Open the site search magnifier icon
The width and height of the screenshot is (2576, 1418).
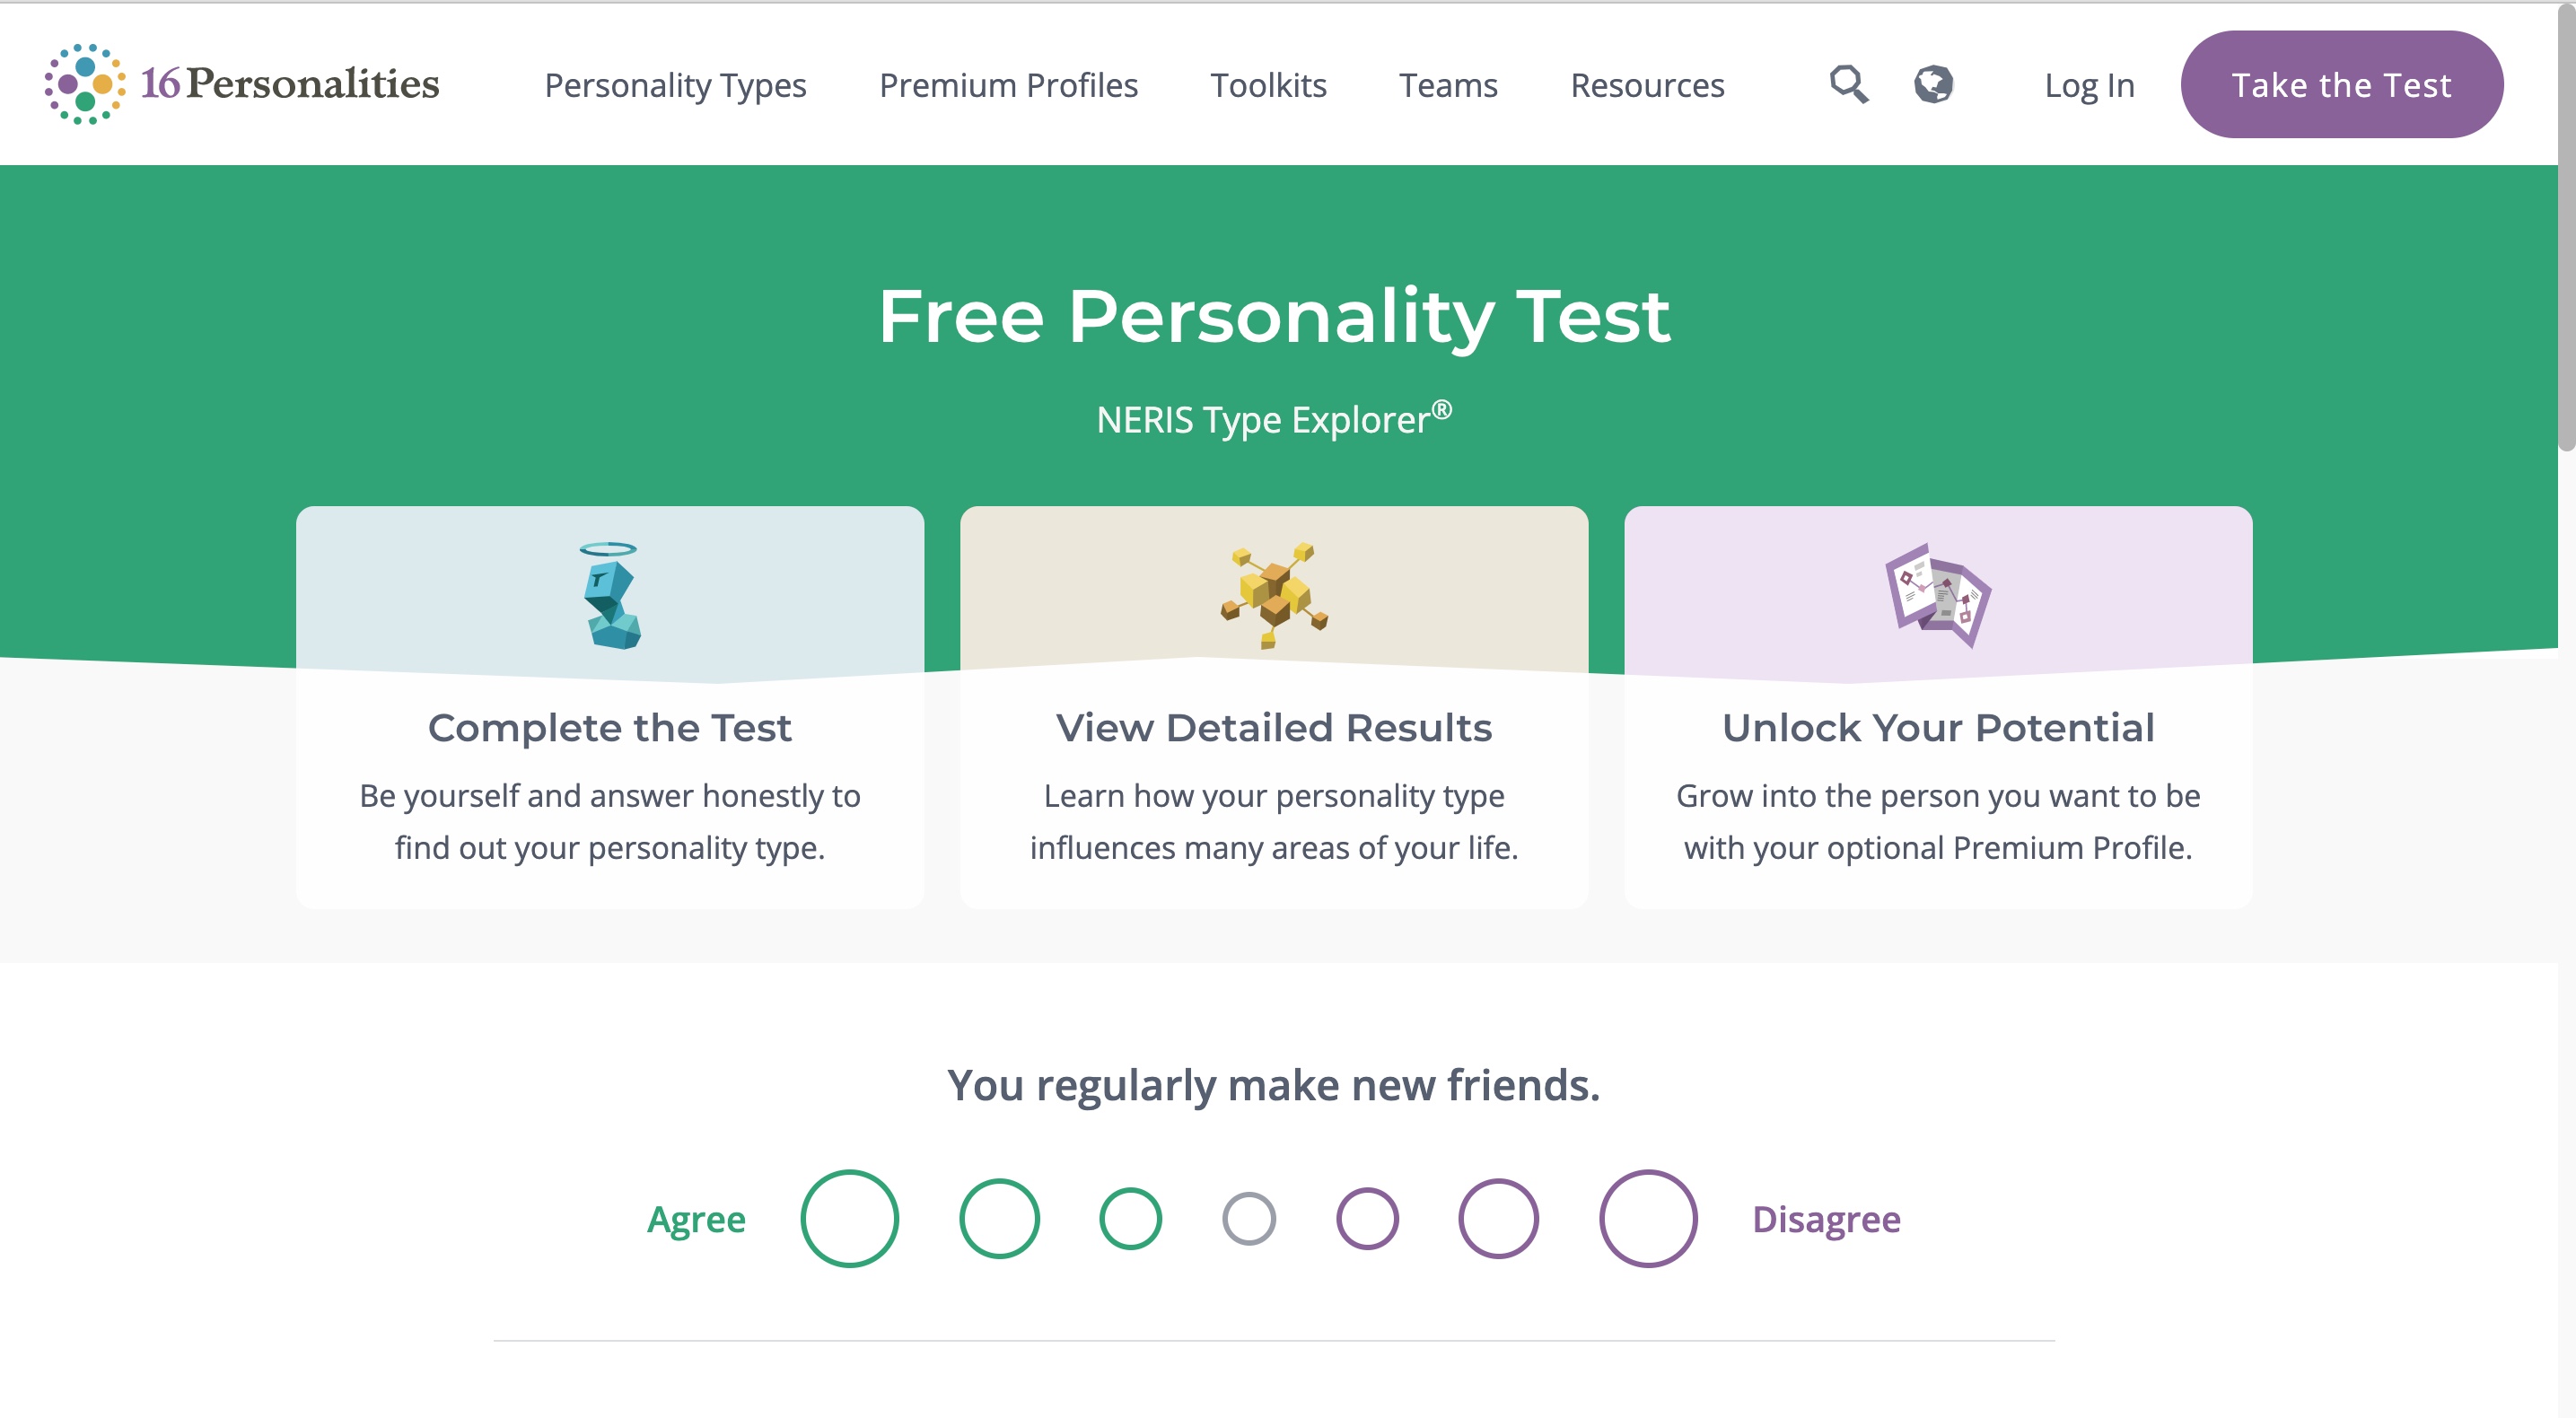1848,84
